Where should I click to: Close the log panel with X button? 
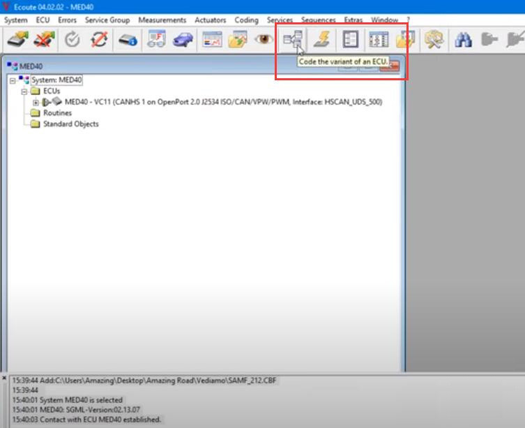pos(5,378)
